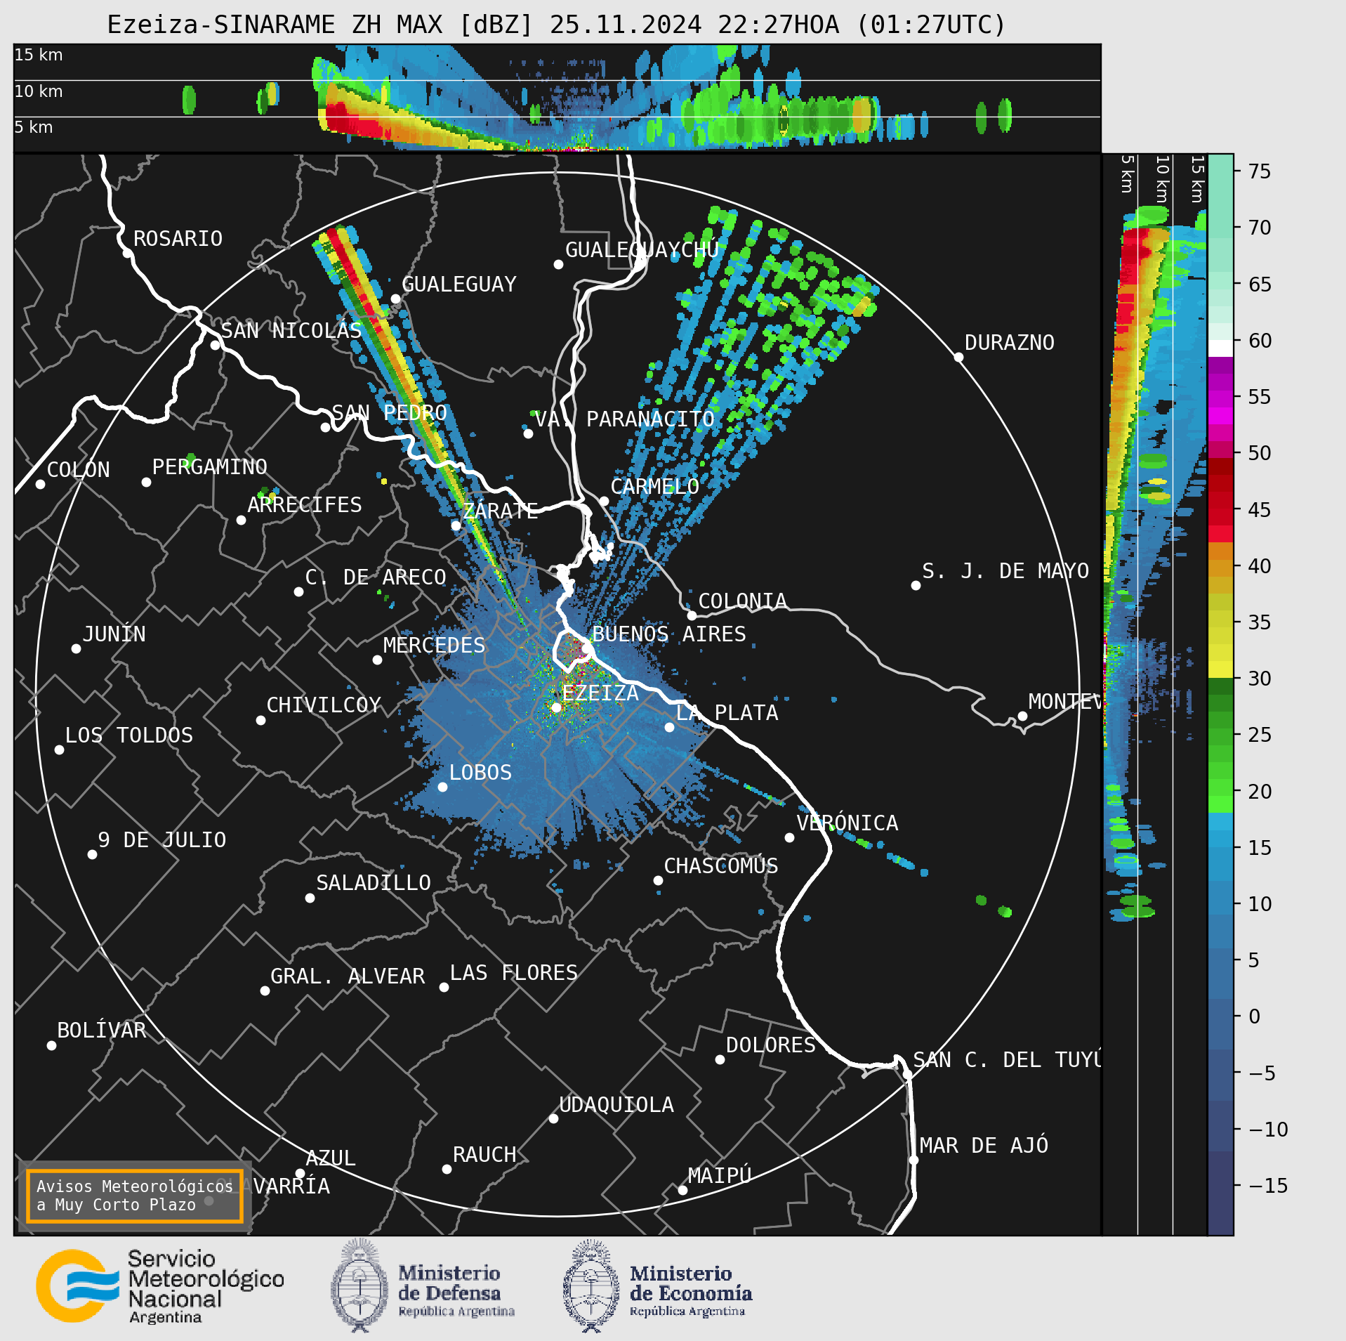Click the EZEIZA radar site label
Image resolution: width=1346 pixels, height=1341 pixels.
[x=600, y=693]
